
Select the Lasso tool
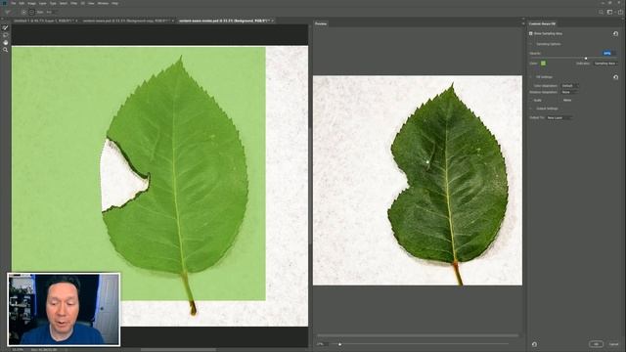click(5, 35)
